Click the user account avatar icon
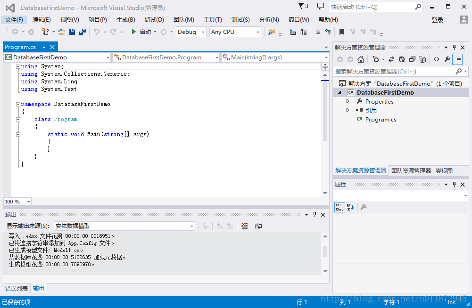Viewport: 472px width, 308px height. coord(464,20)
